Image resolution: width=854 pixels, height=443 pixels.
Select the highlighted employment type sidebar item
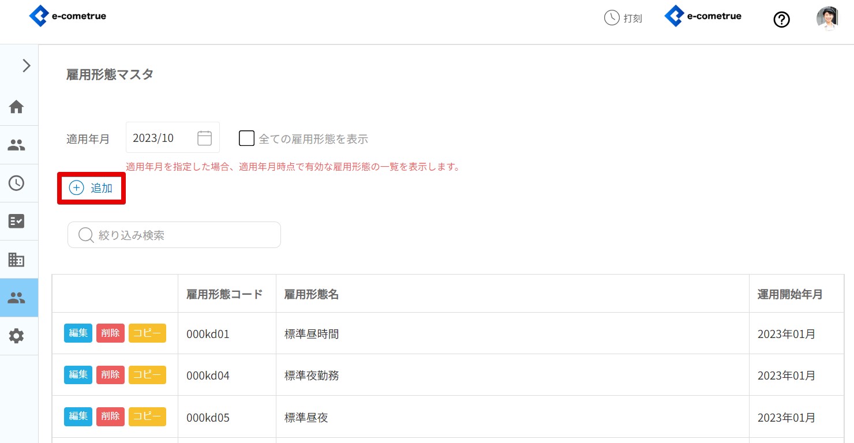click(16, 298)
